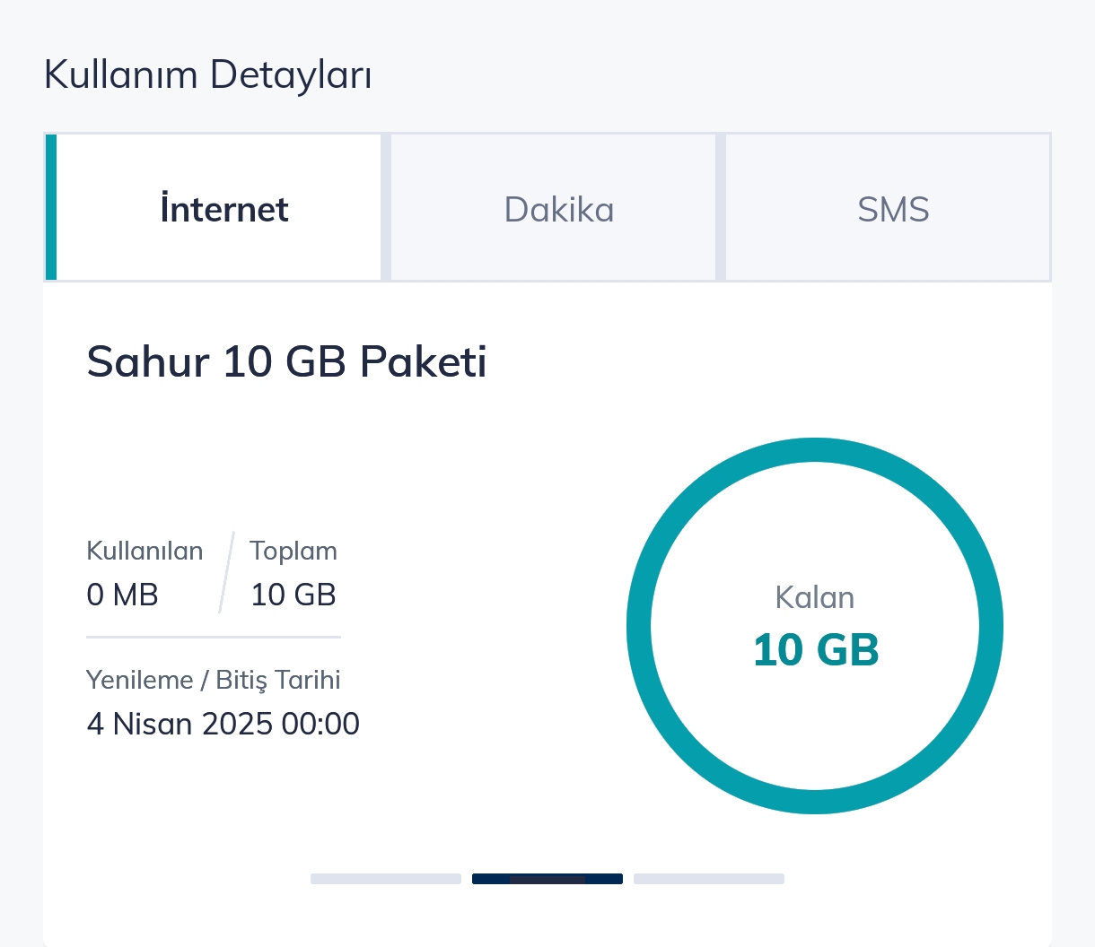Select the 0 MB used value
The width and height of the screenshot is (1095, 947).
coord(122,595)
